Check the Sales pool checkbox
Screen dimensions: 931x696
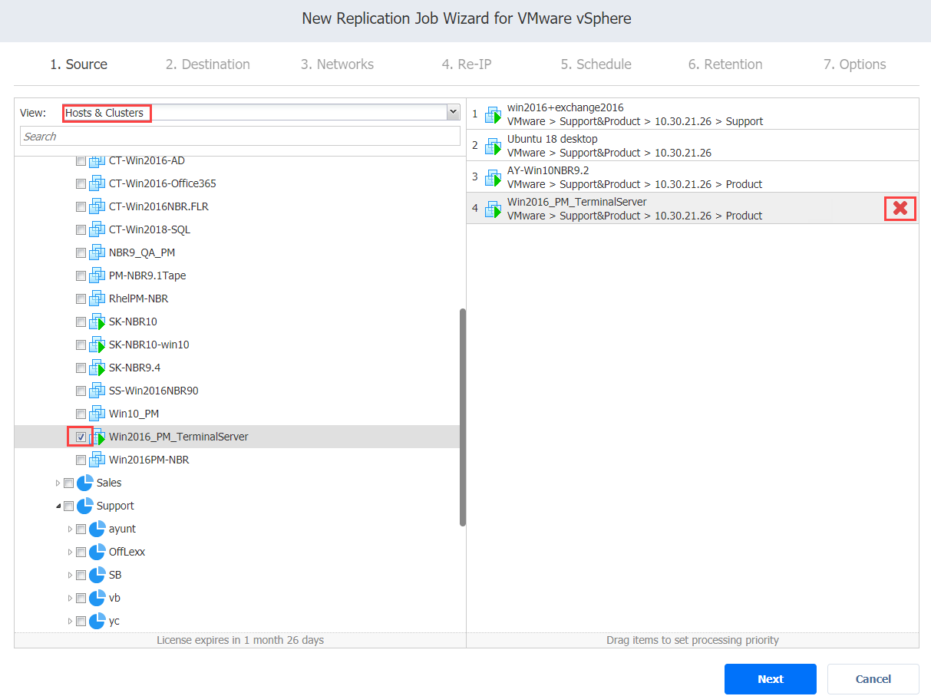pos(69,483)
